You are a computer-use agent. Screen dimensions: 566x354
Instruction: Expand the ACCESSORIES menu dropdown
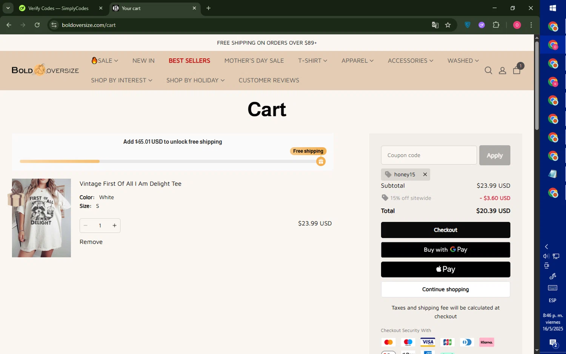coord(411,60)
